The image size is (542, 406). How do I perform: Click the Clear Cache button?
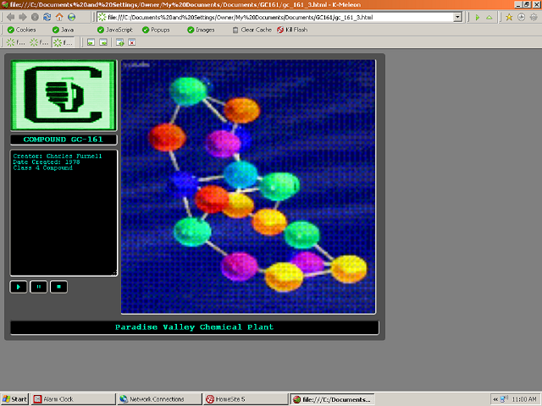pyautogui.click(x=252, y=30)
